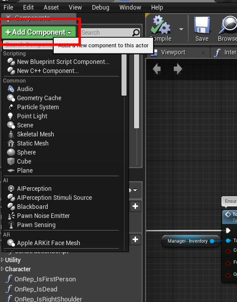Open the OnRep_IsDead function

(36, 289)
